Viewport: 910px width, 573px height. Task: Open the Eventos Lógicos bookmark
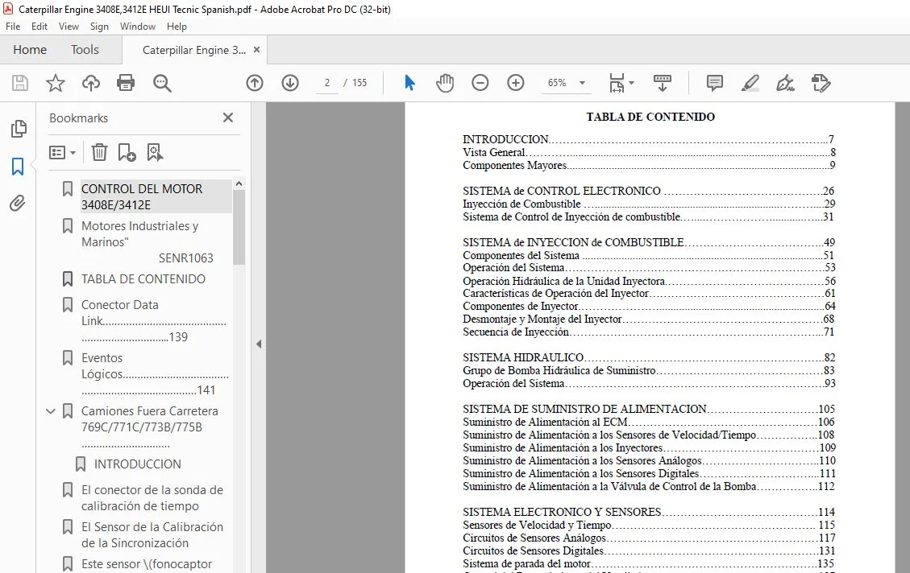pos(155,374)
